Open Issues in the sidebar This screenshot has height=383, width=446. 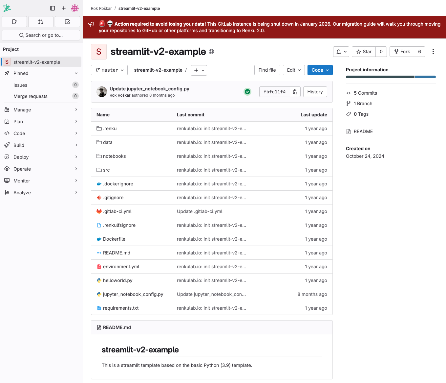tap(41, 85)
